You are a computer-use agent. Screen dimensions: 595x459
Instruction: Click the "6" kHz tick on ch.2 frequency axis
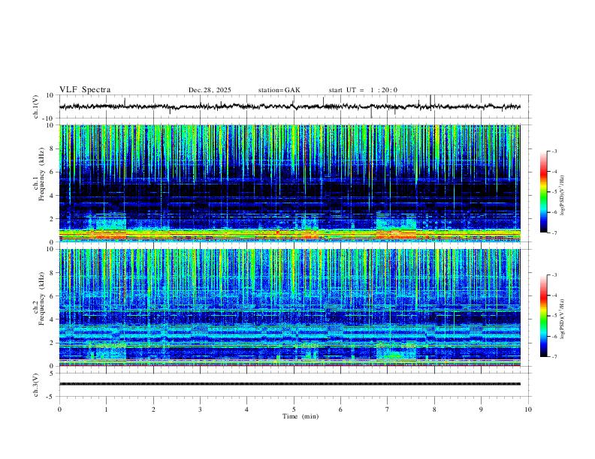coord(53,296)
